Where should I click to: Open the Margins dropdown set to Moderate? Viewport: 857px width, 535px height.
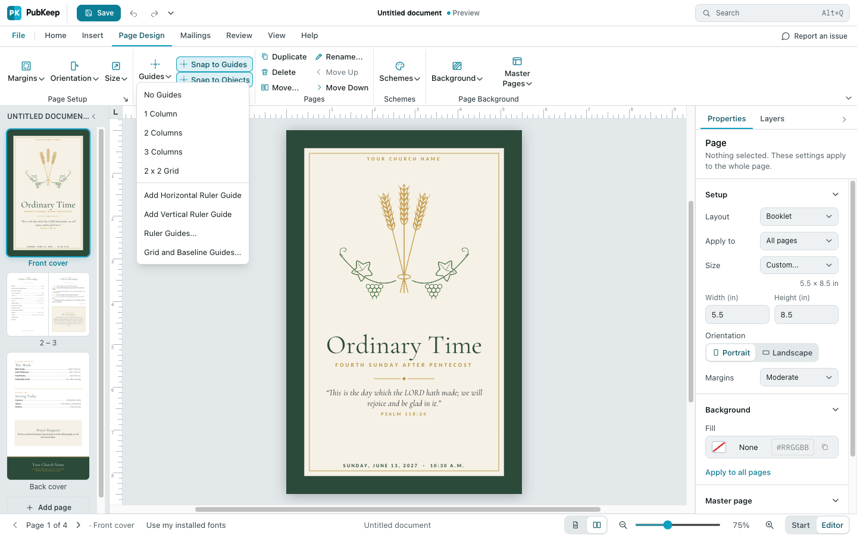[799, 377]
